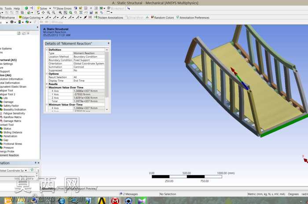The image size is (308, 204).
Task: Click the yellow A taskbar icon
Action: tap(102, 200)
